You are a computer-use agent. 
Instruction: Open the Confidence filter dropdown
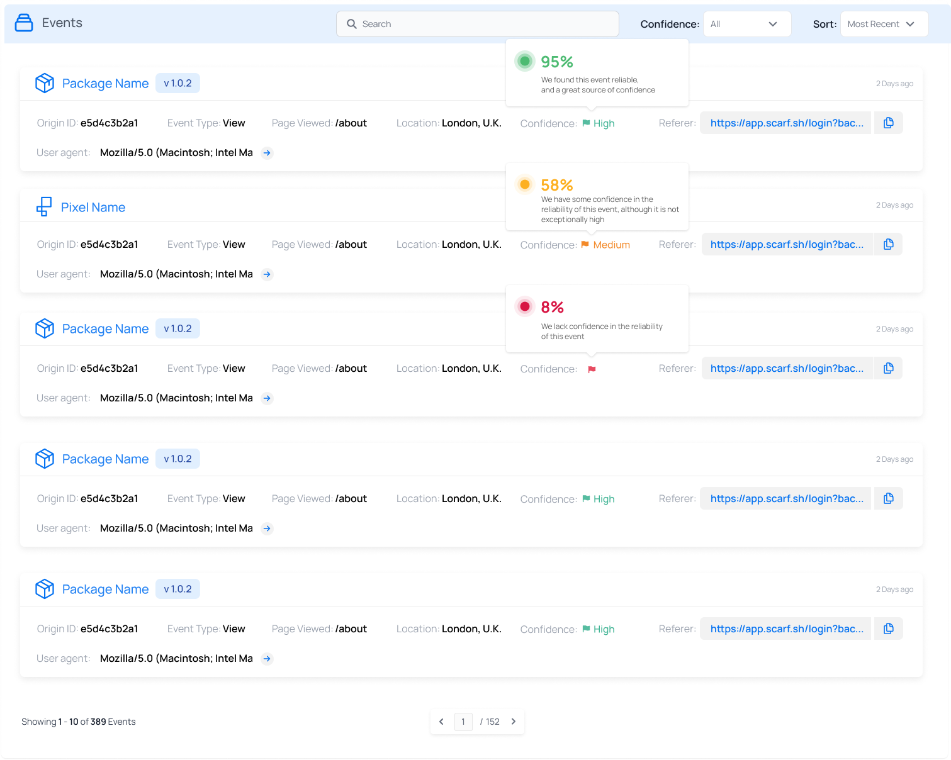click(746, 24)
